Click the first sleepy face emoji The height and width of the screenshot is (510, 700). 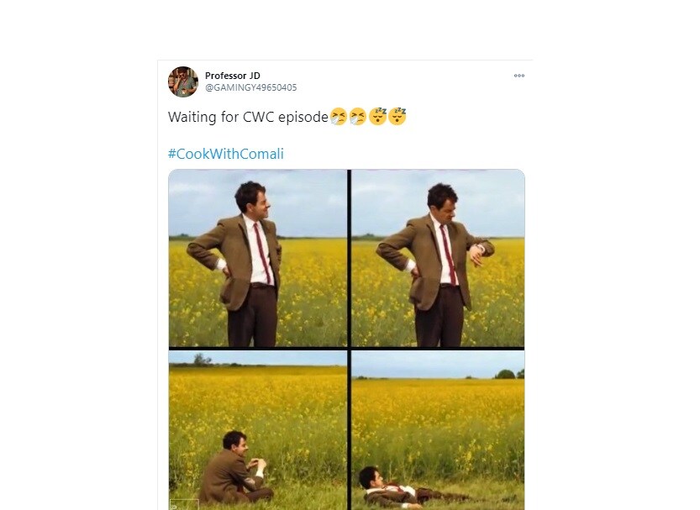[378, 117]
